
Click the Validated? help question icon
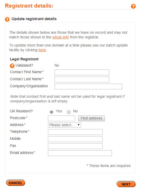(12, 66)
